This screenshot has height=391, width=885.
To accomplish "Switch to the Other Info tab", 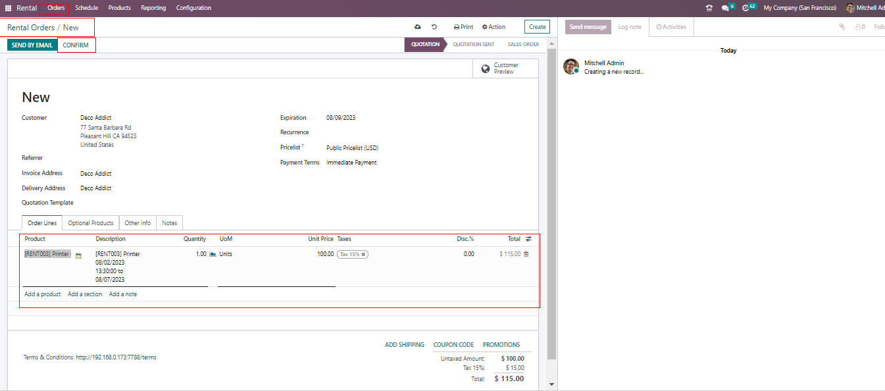I will [138, 223].
